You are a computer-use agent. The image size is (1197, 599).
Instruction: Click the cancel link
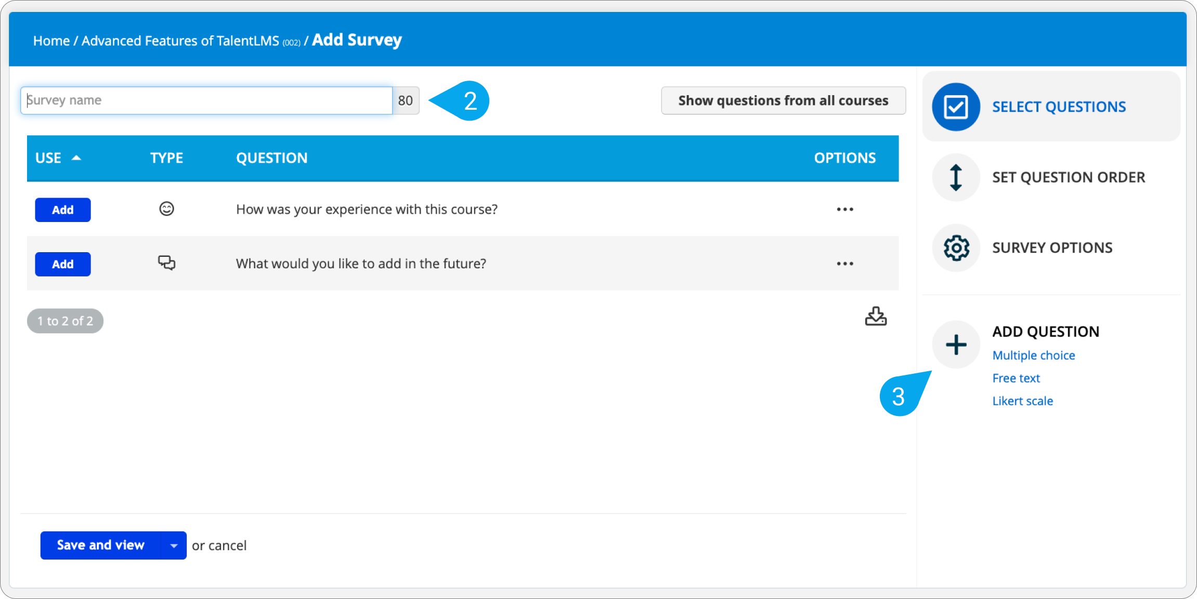(x=227, y=545)
